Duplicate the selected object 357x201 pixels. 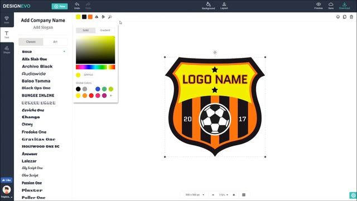click(x=345, y=17)
